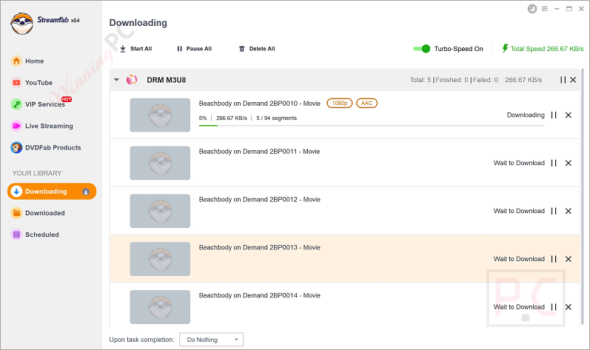Image resolution: width=590 pixels, height=350 pixels.
Task: Open VIP Services in sidebar
Action: click(41, 104)
